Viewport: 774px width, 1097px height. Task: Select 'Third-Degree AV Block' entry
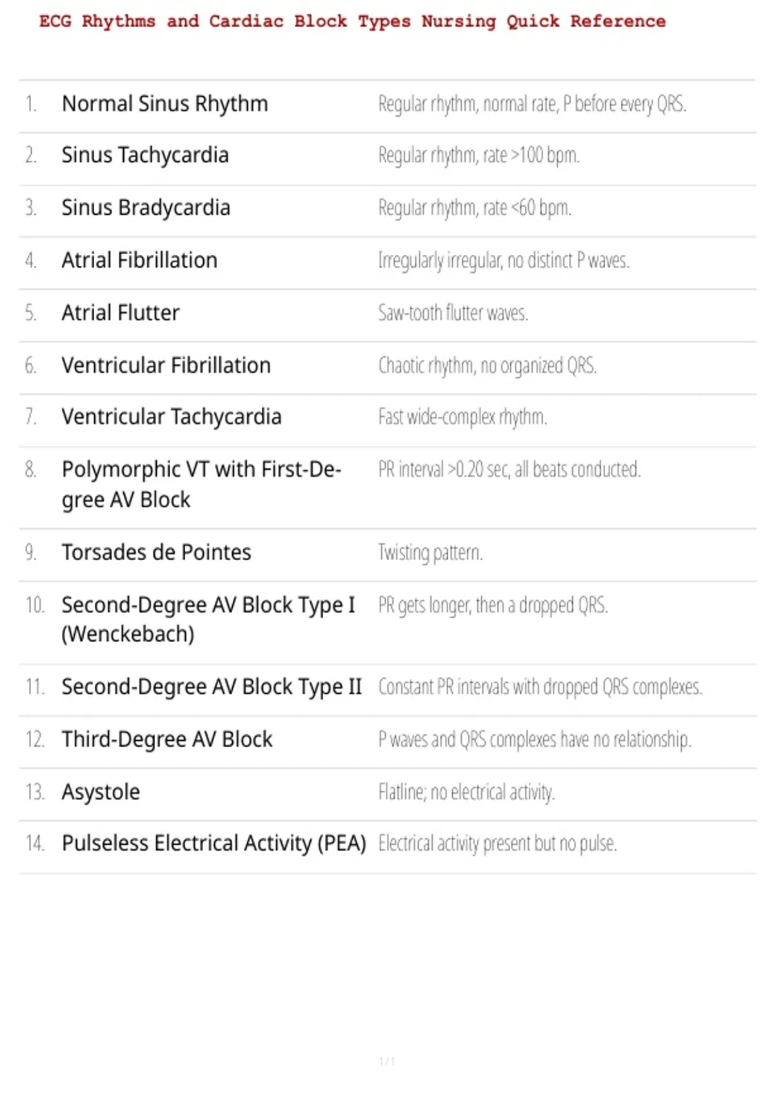coord(167,740)
